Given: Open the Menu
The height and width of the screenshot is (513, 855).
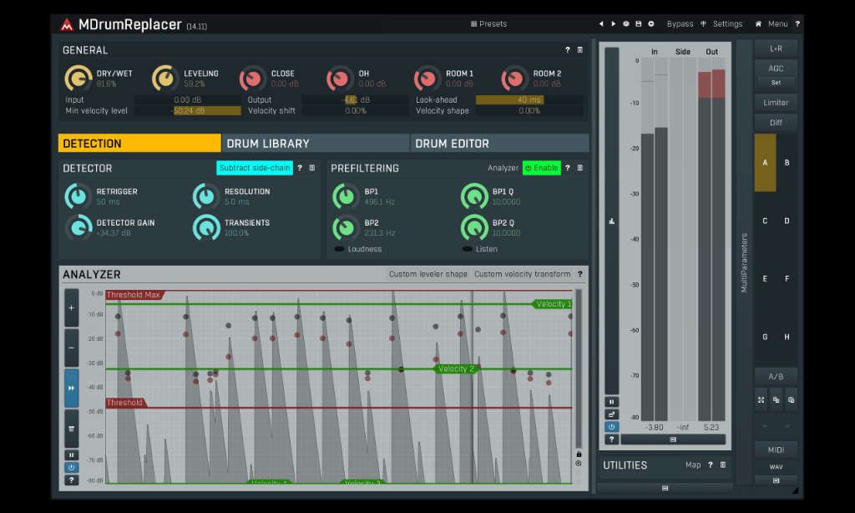Looking at the screenshot, I should 777,24.
